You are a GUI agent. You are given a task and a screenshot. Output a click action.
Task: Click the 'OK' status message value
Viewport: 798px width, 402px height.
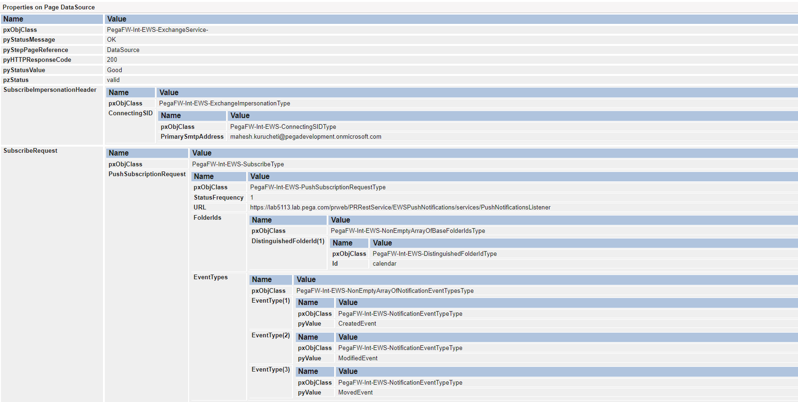click(x=111, y=40)
